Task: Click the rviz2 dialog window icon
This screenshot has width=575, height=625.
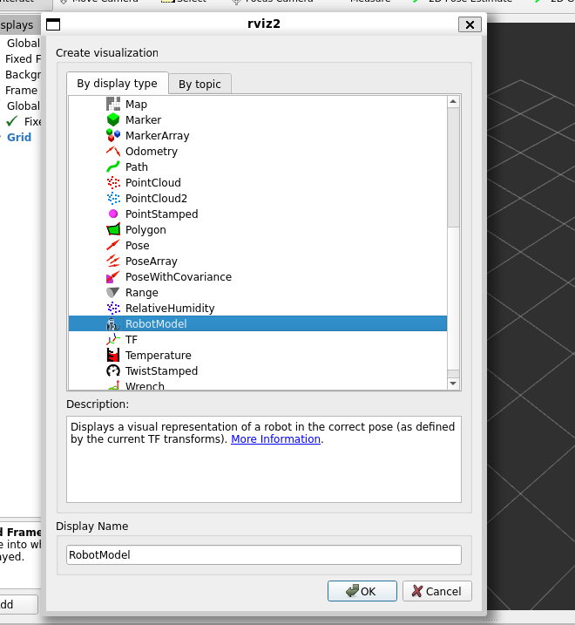Action: tap(53, 24)
